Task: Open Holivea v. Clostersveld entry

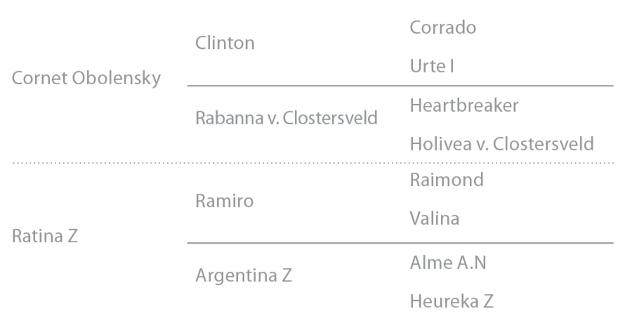Action: pos(502,144)
